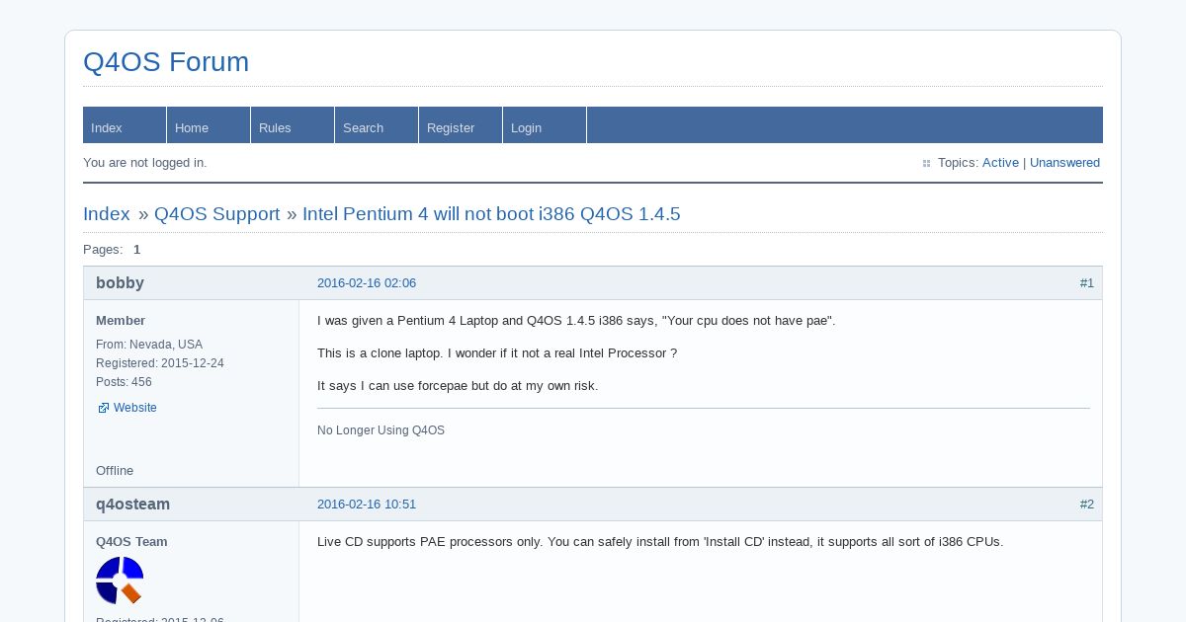Click the external link icon beside Website
The width and height of the screenshot is (1186, 622).
[x=103, y=408]
